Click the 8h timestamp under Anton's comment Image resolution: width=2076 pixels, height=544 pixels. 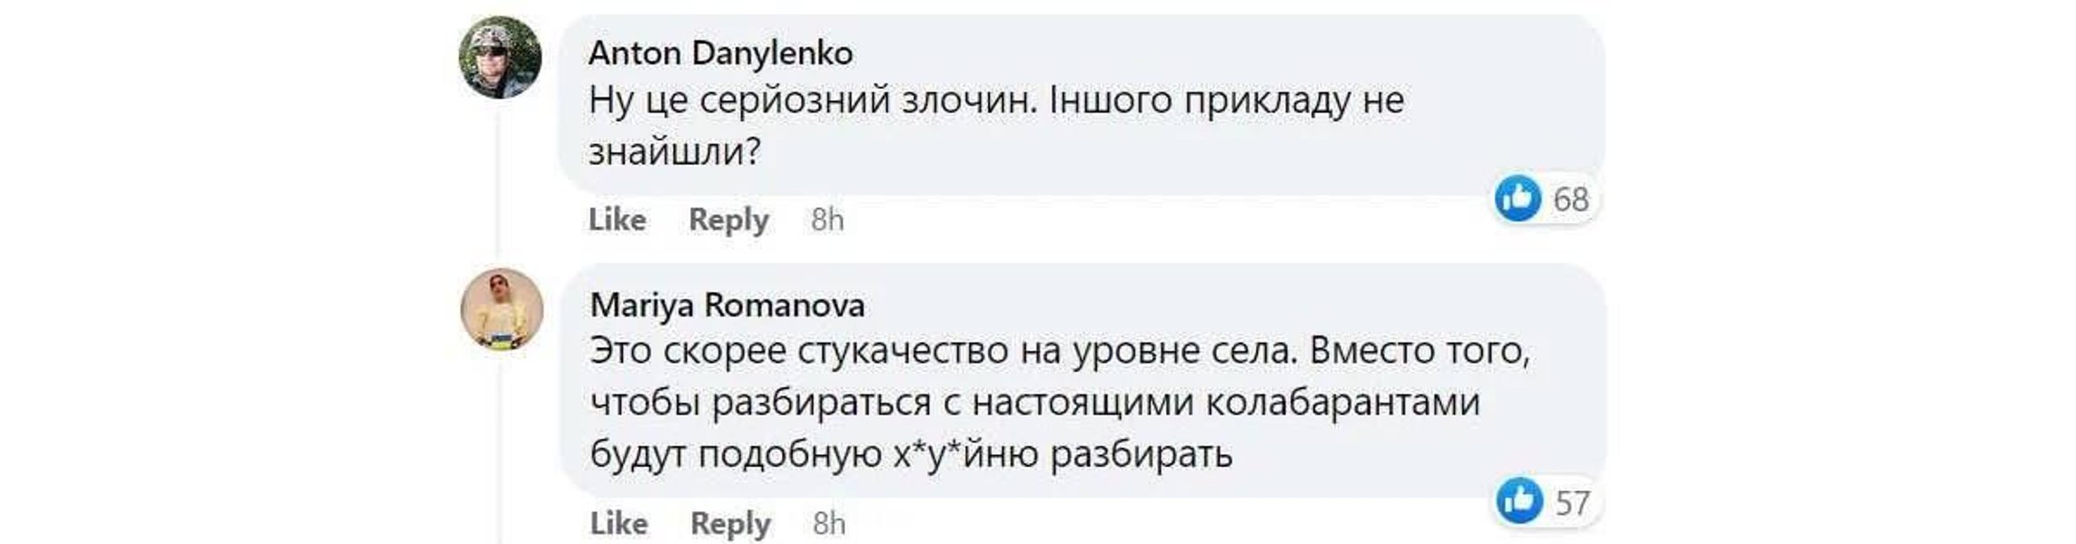point(827,219)
